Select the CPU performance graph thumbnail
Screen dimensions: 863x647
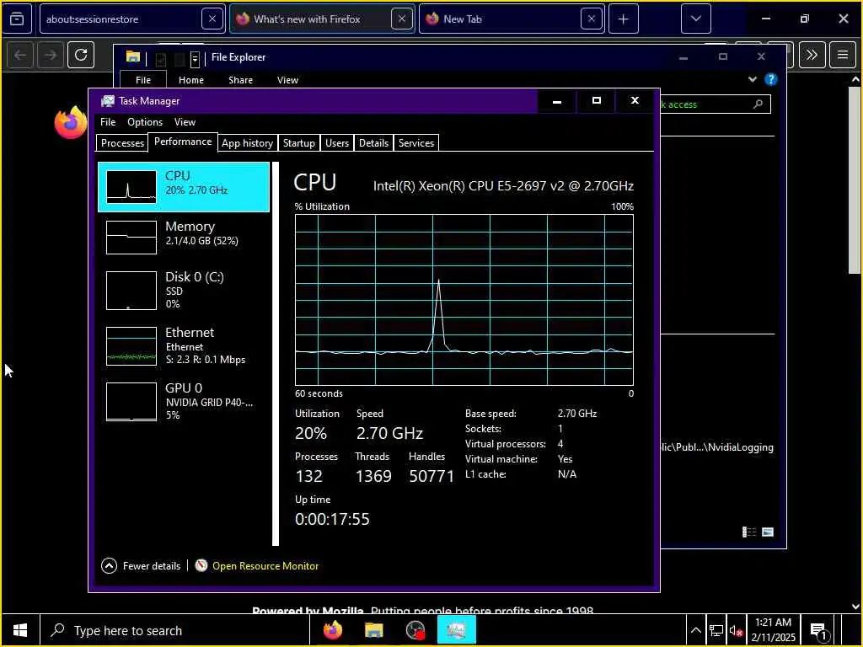[131, 187]
